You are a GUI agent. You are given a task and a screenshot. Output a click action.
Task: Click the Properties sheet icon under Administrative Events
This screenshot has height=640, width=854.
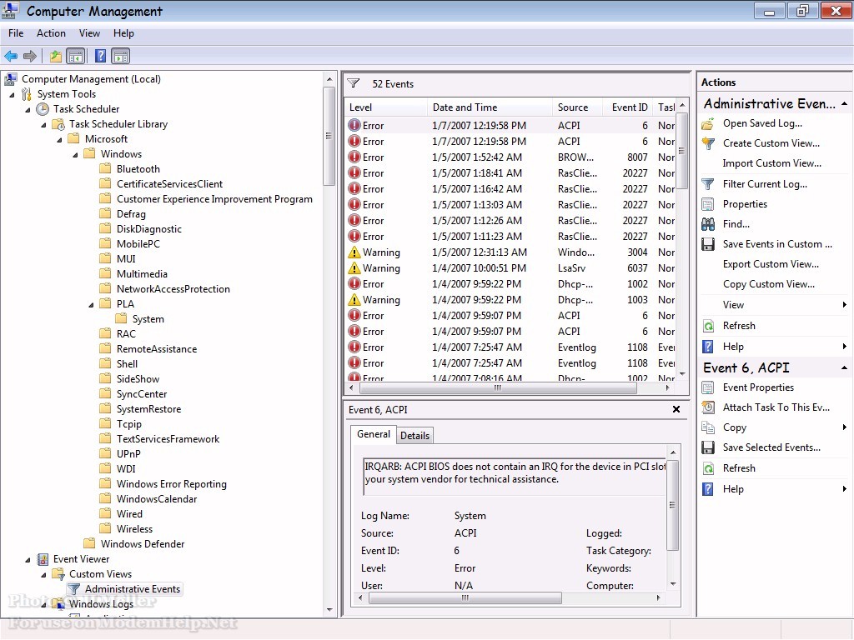point(708,205)
